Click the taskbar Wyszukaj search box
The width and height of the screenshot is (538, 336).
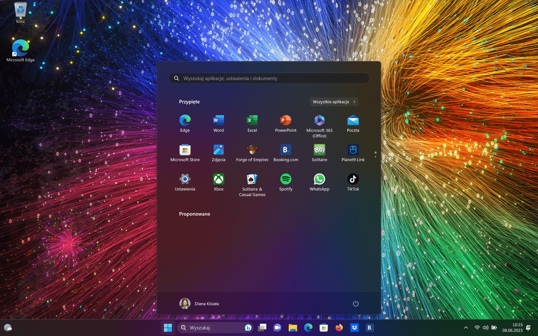[215, 328]
